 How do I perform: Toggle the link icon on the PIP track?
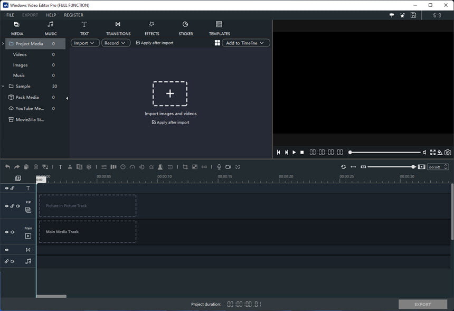point(13,206)
